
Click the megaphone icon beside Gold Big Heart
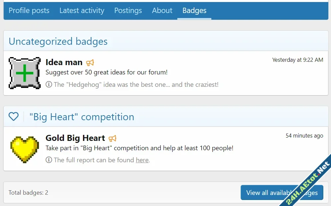(x=113, y=138)
